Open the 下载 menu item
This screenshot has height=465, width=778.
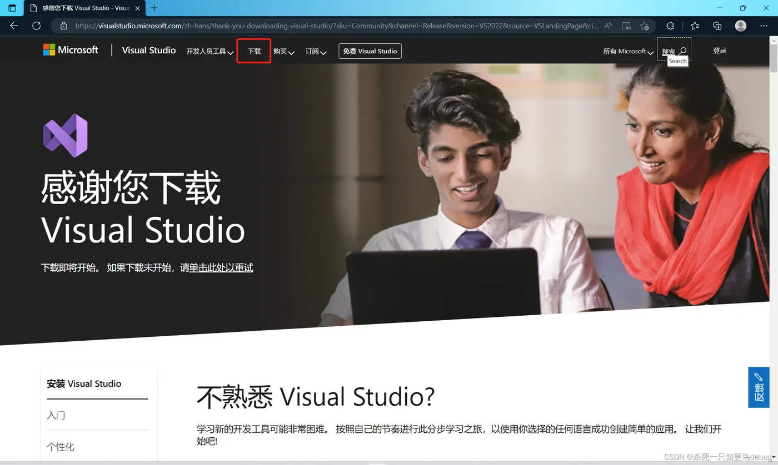(254, 51)
